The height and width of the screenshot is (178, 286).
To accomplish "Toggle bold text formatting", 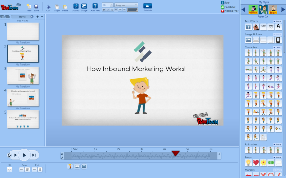I will [x=104, y=10].
